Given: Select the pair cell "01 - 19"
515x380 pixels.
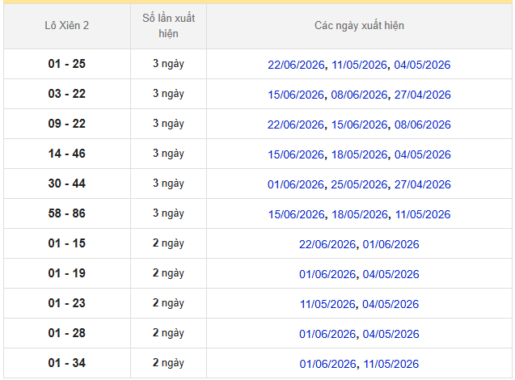Looking at the screenshot, I should (66, 273).
